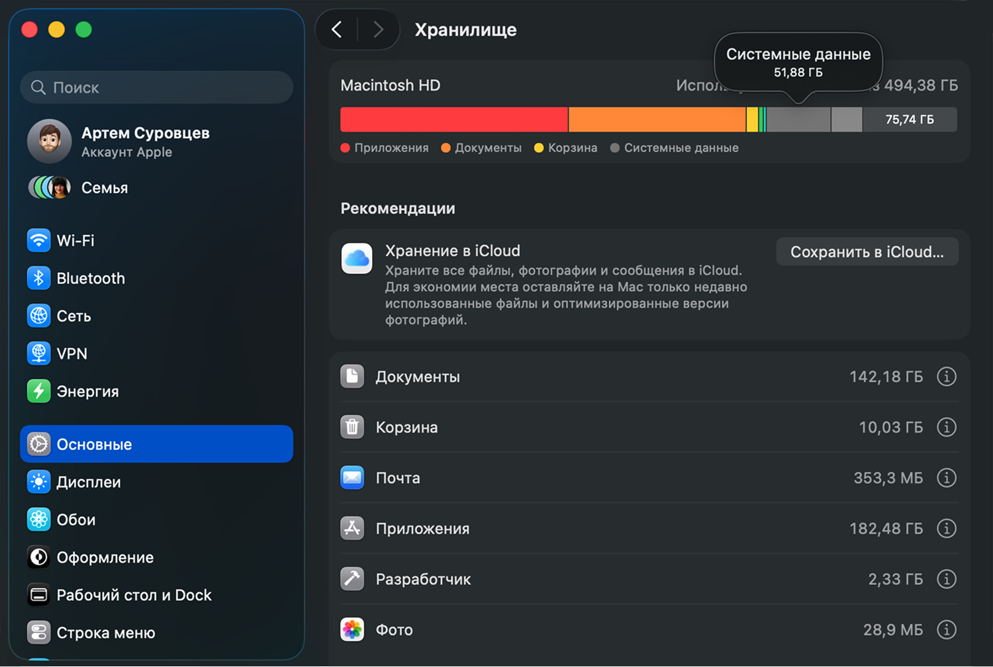Click the yellow Корзина segment in storage bar
This screenshot has width=993, height=667.
pos(753,119)
